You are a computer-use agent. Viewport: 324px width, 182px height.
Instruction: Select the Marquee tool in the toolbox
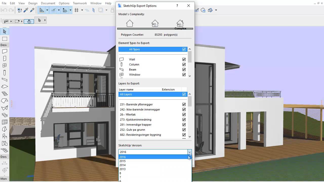pos(5,39)
